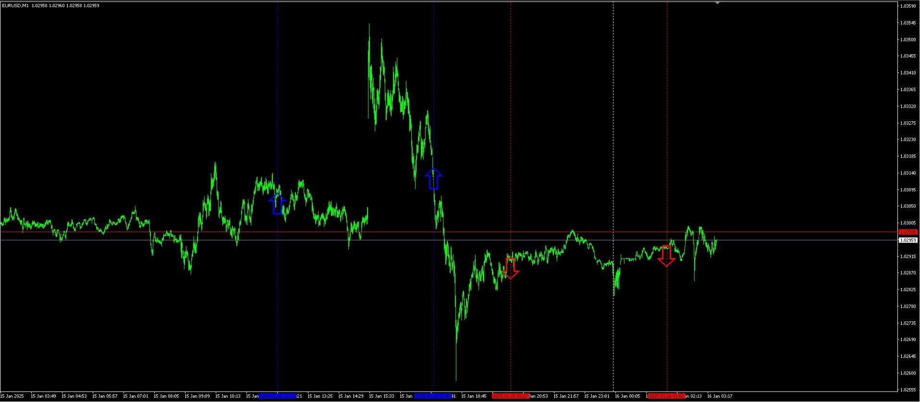Screen dimensions: 920x402
Task: Select the blue up arrow near 1.03140
Action: (433, 178)
